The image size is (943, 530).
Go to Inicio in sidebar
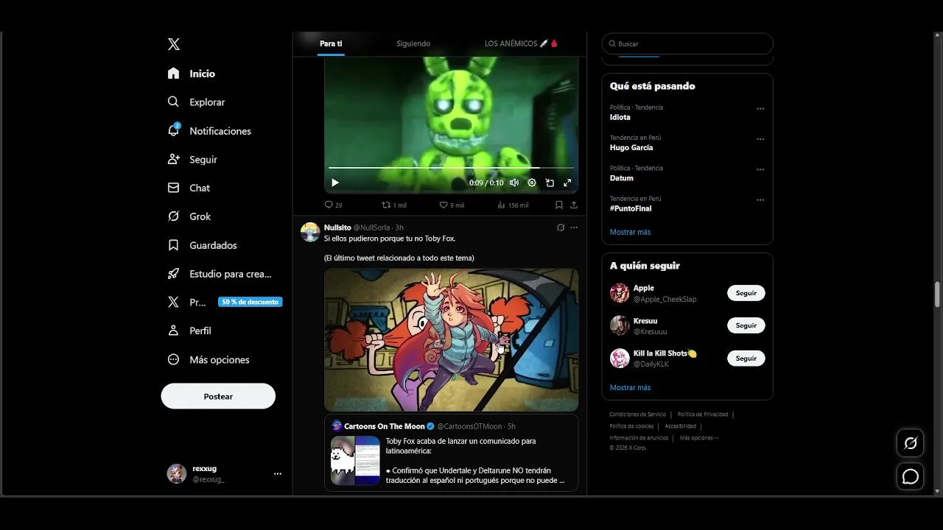point(192,74)
